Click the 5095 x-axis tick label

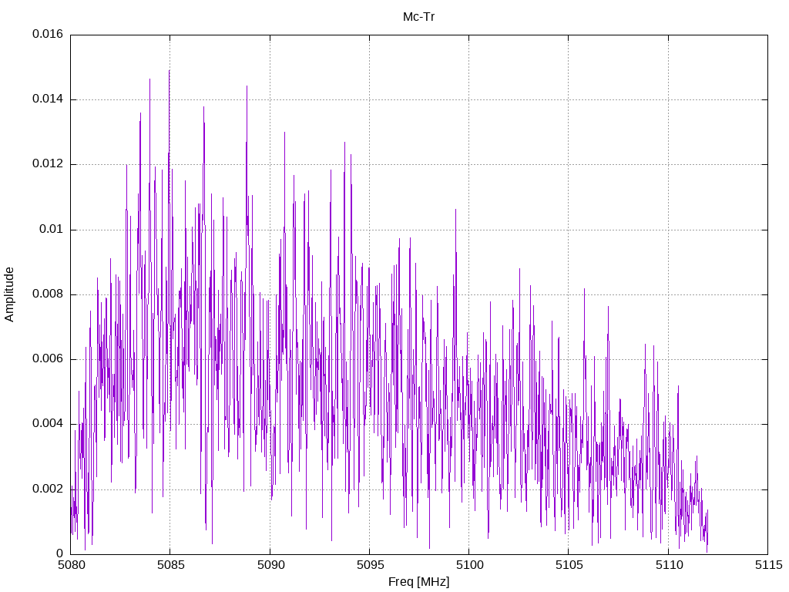(x=370, y=565)
